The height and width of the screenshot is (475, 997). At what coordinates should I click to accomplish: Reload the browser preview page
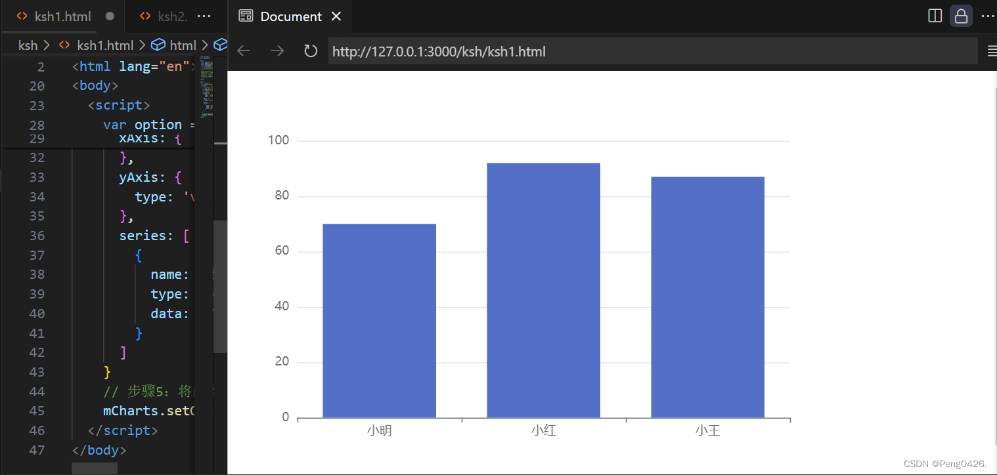click(x=310, y=51)
